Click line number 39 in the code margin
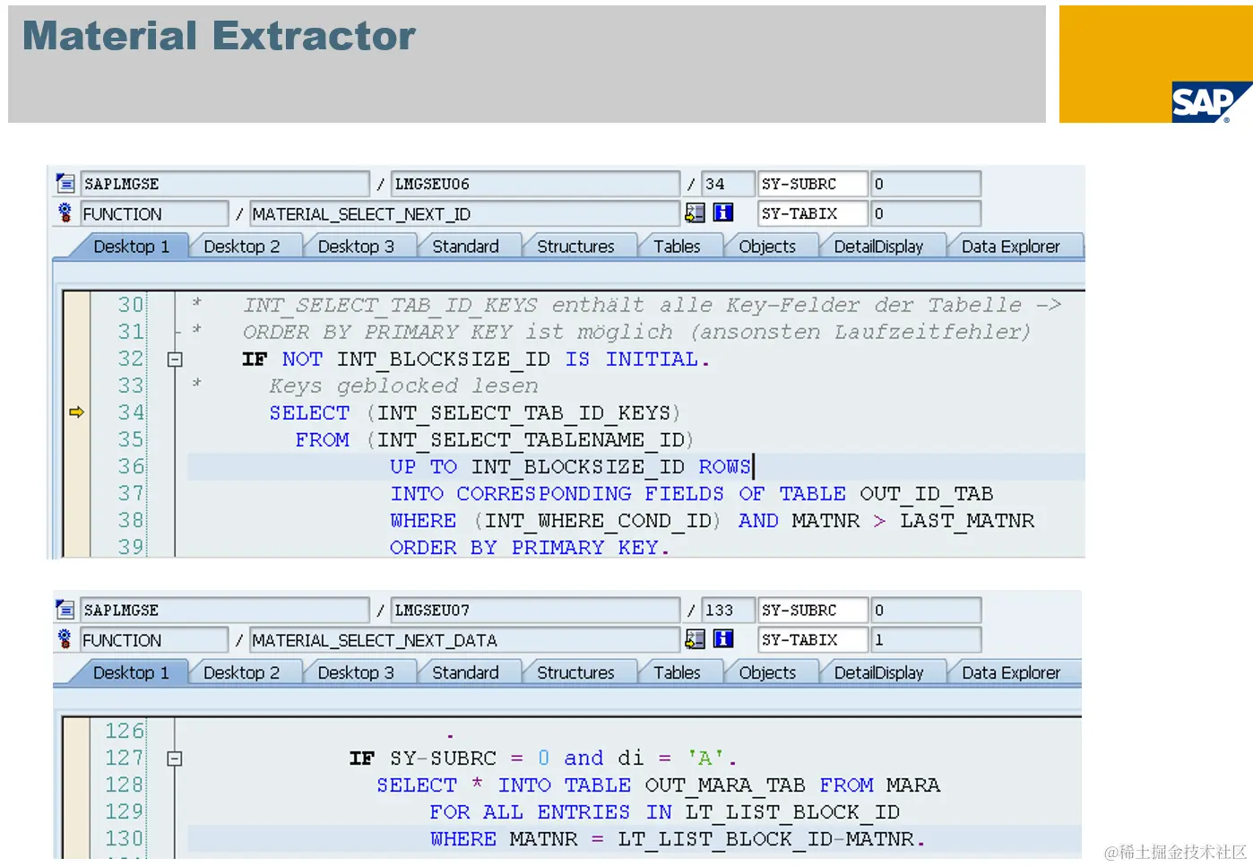 pos(131,546)
